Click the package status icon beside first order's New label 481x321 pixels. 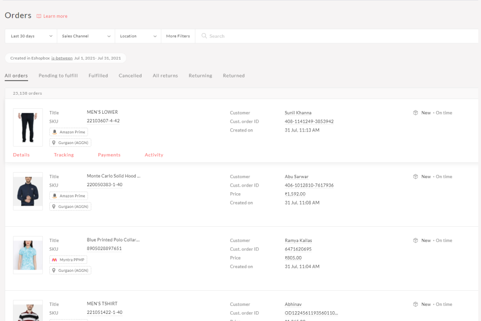415,113
